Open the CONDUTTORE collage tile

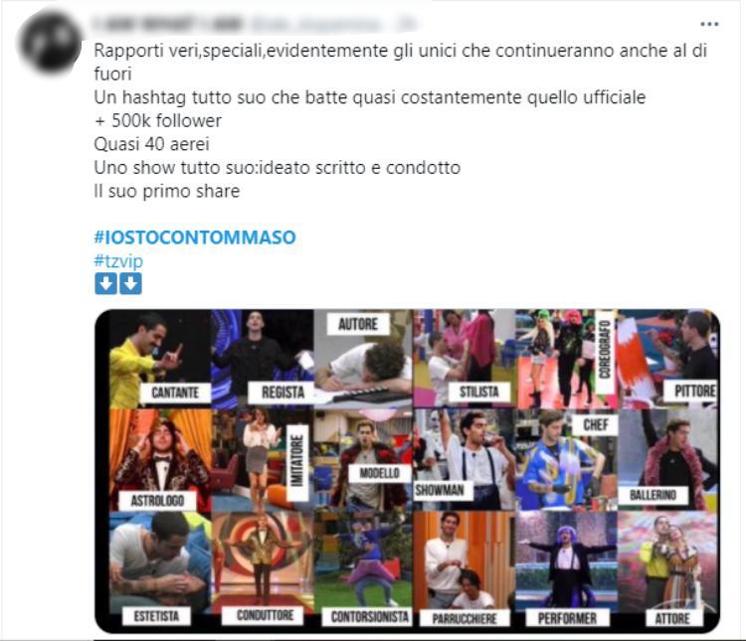[x=263, y=569]
